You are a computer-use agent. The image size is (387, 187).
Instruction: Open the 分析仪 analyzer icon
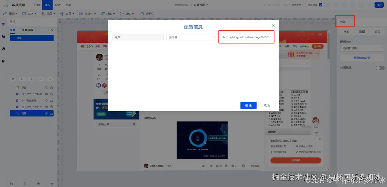[142, 14]
